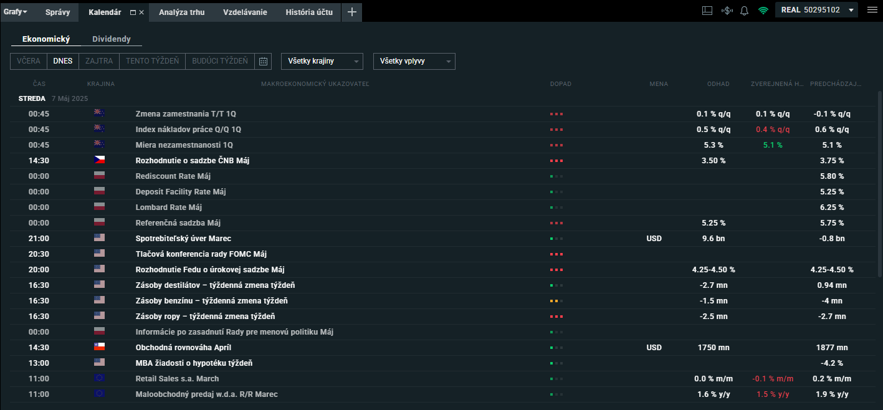Screen dimensions: 883x410
Task: Select the BUDÚCI TÝŽDEŇ filter button
Action: pos(220,61)
